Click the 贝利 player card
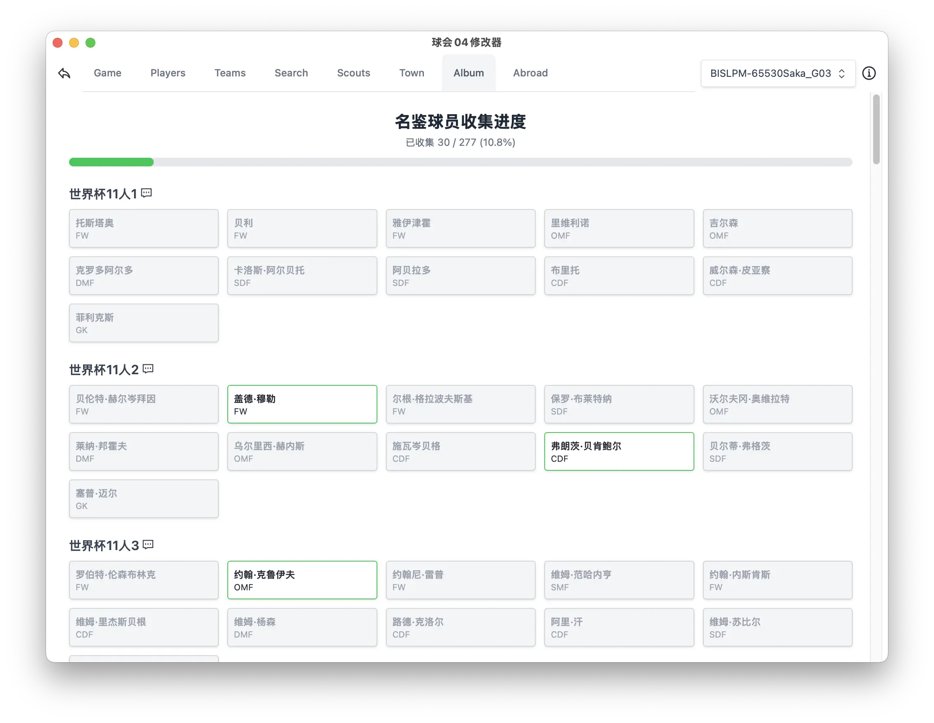Screen dimensions: 934x723 pos(302,229)
